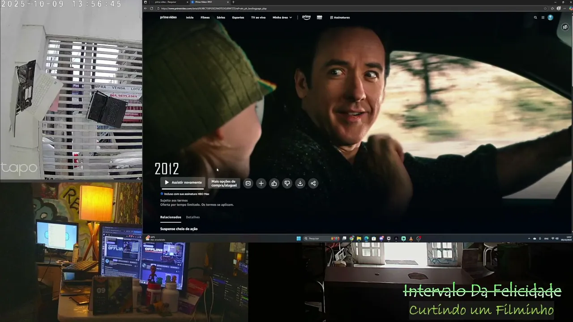
Task: Switch to the Detalhes tab
Action: pos(193,217)
